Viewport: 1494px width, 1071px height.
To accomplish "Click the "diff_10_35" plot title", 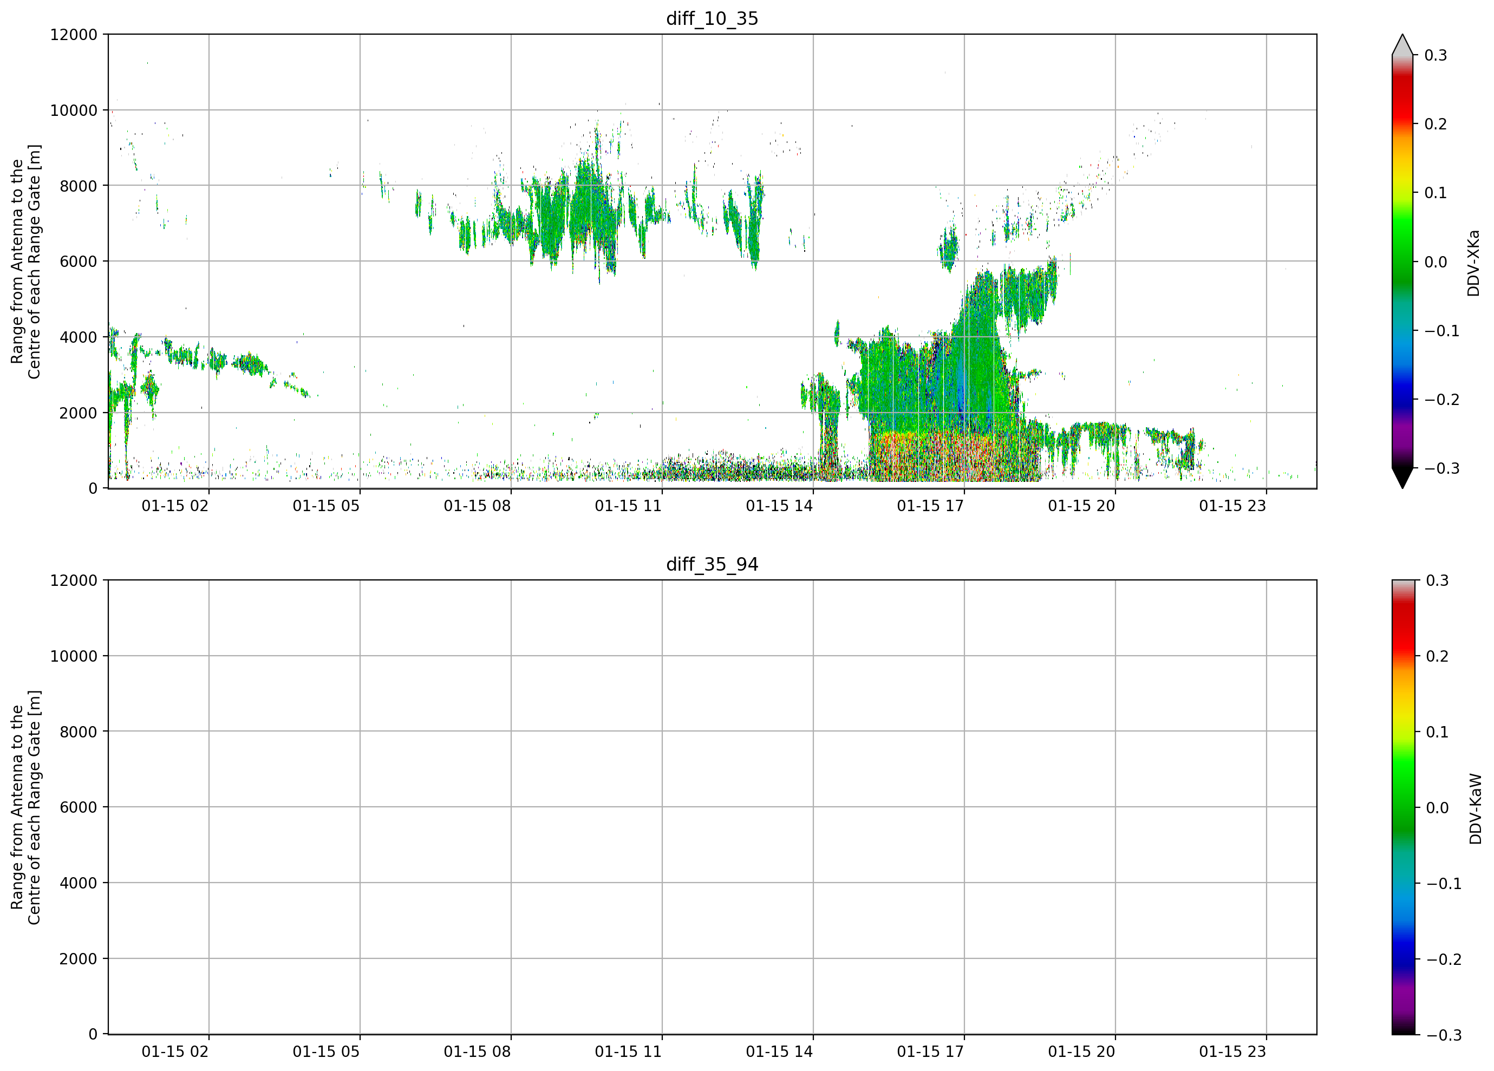I will click(x=712, y=18).
